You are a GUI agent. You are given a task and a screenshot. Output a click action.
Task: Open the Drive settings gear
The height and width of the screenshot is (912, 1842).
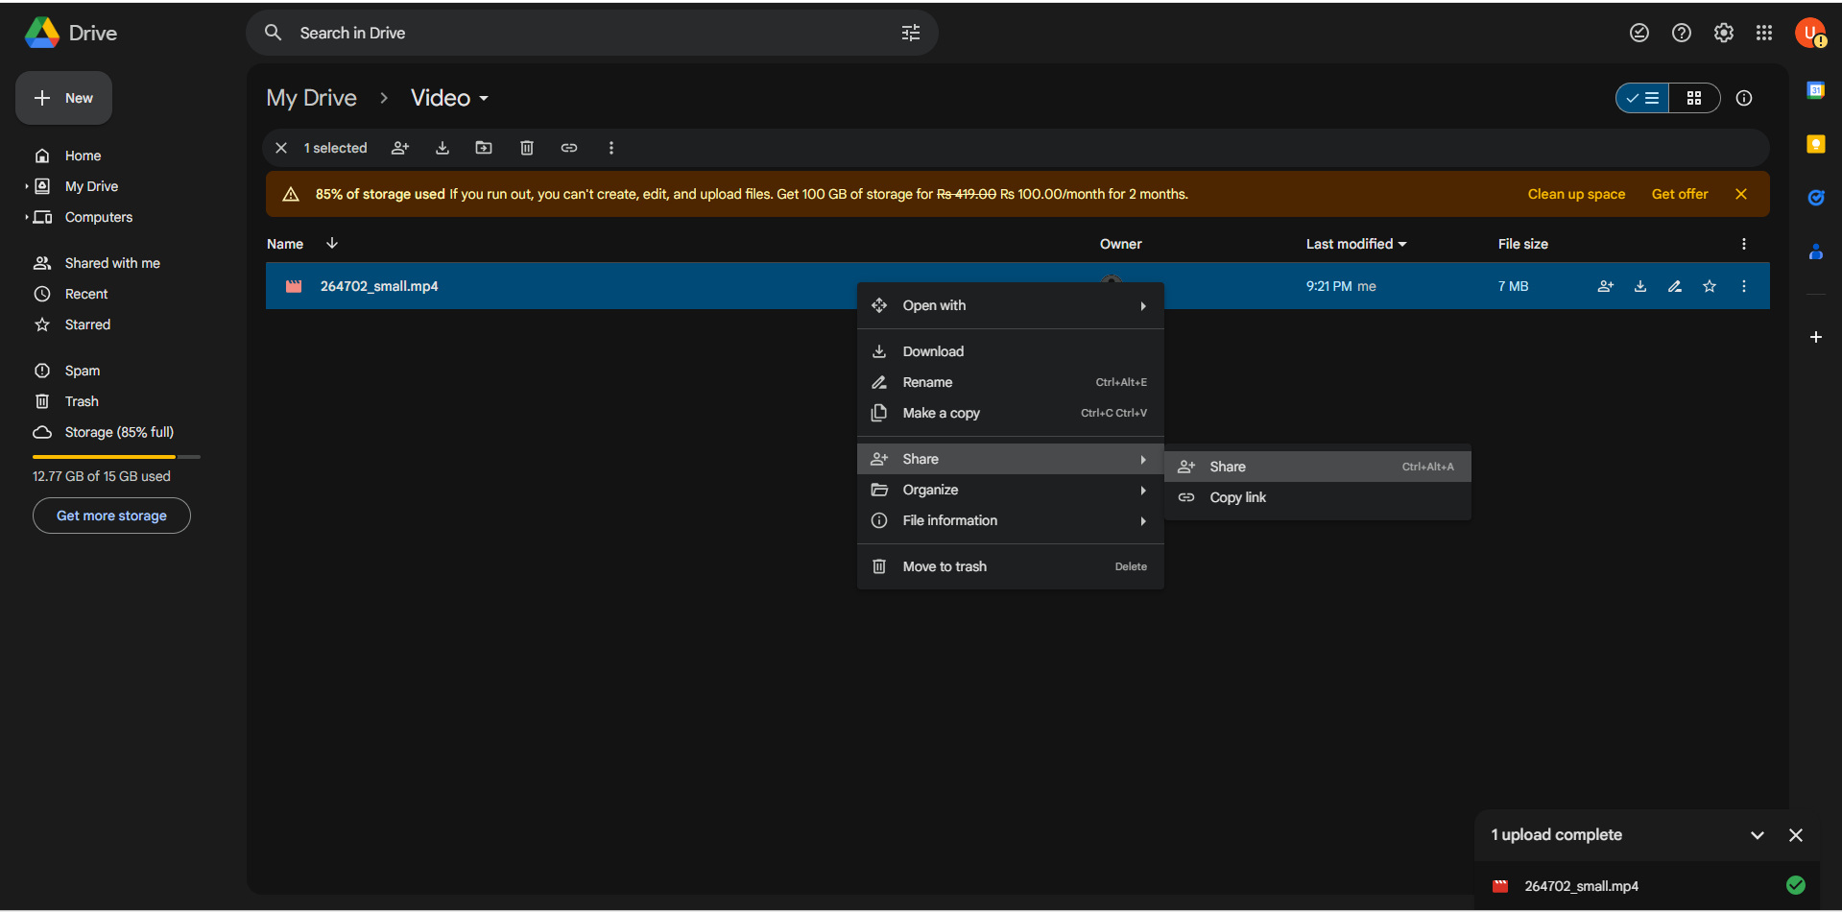pyautogui.click(x=1724, y=33)
